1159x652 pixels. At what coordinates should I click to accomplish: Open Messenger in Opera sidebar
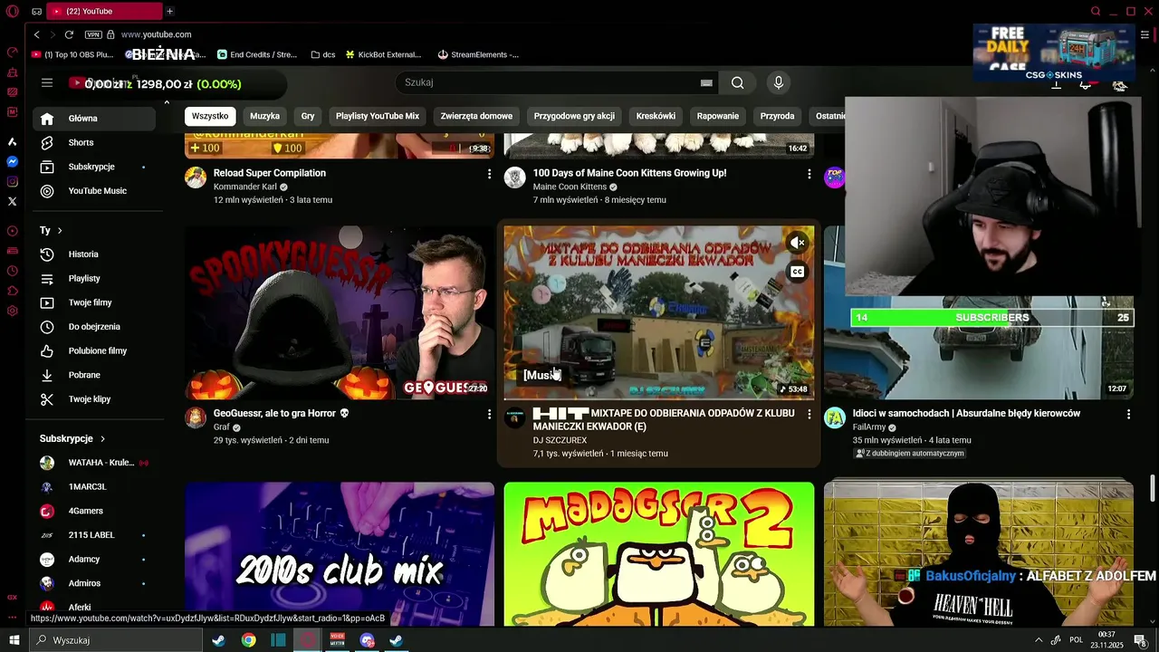point(12,161)
